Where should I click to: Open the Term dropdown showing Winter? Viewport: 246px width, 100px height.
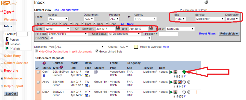click(x=57, y=29)
